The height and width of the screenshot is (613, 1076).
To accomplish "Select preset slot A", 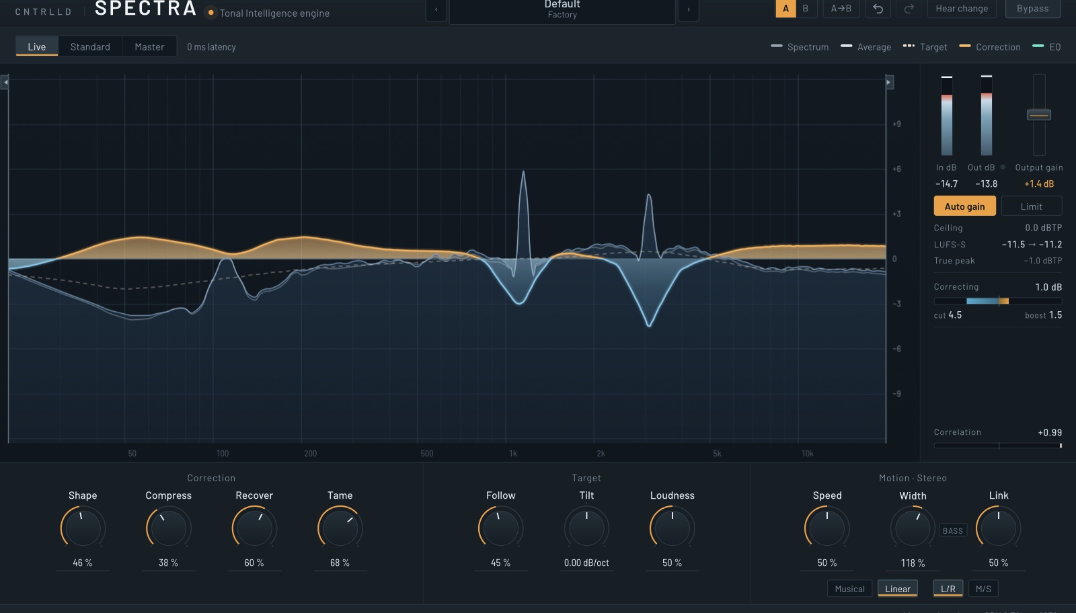I will pos(785,9).
